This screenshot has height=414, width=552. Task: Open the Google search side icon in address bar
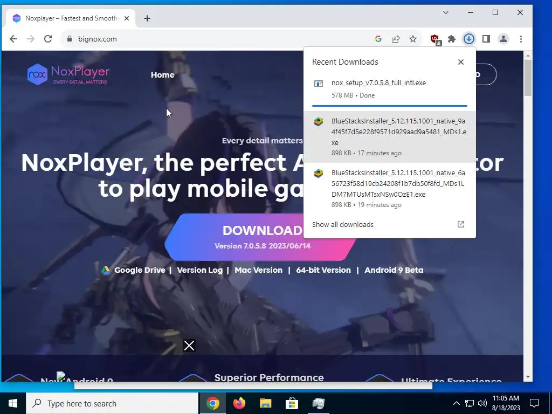[x=378, y=39]
